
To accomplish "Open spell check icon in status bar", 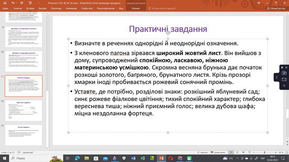I will click(x=19, y=153).
